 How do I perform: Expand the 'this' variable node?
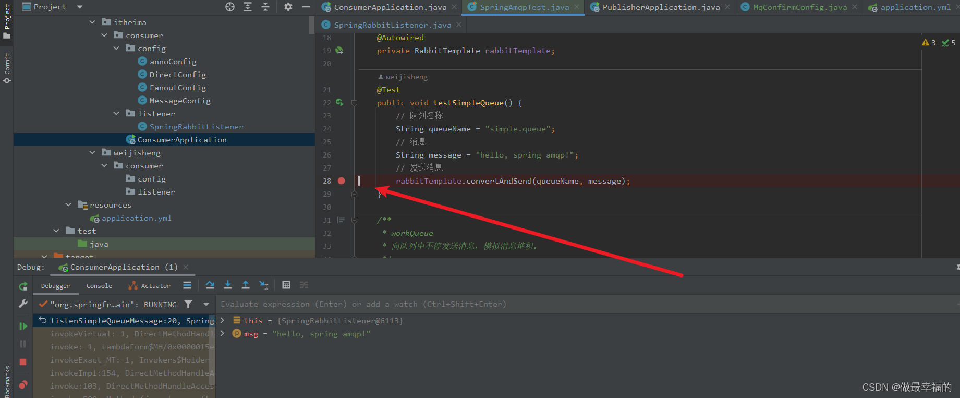pos(223,320)
